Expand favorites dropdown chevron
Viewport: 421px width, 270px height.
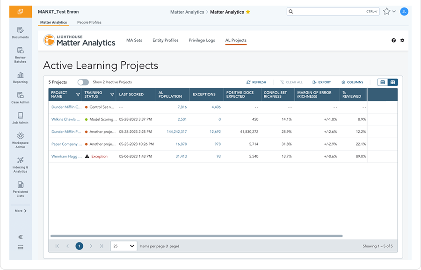tap(394, 12)
